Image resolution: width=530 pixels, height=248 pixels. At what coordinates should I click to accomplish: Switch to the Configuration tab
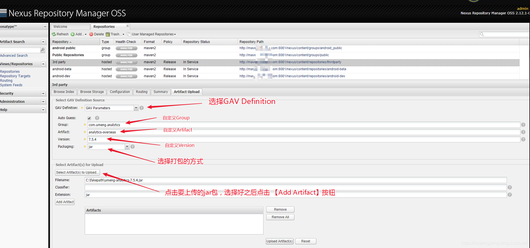[120, 92]
